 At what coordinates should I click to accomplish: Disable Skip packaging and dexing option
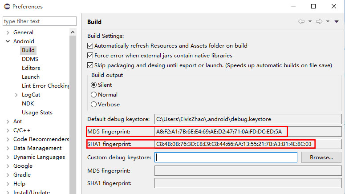[90, 65]
